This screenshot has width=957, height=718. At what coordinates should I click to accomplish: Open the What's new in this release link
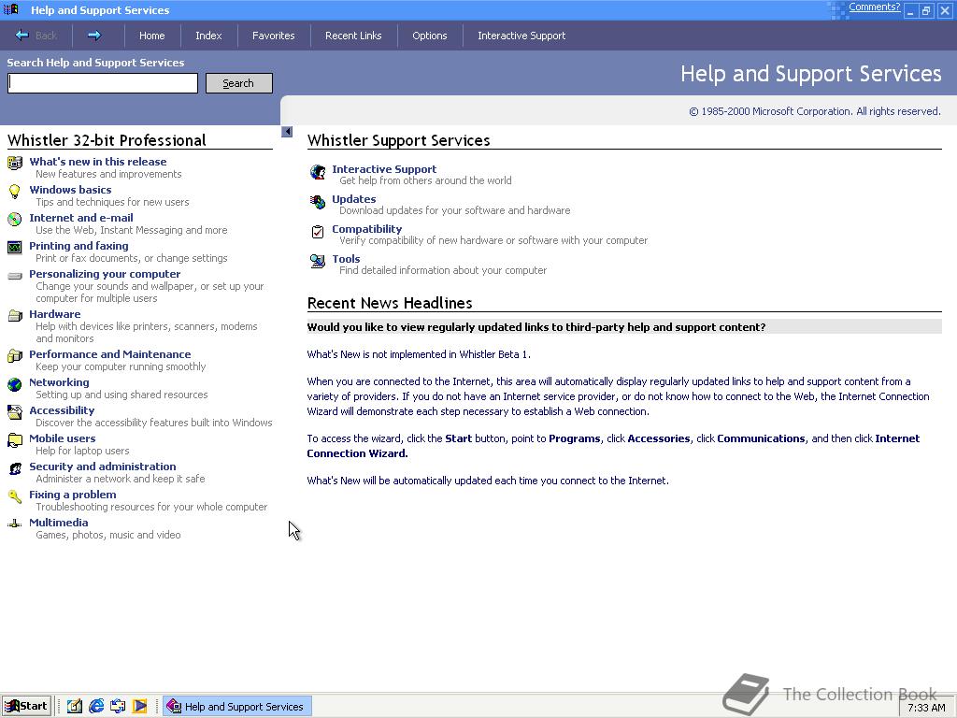point(97,162)
